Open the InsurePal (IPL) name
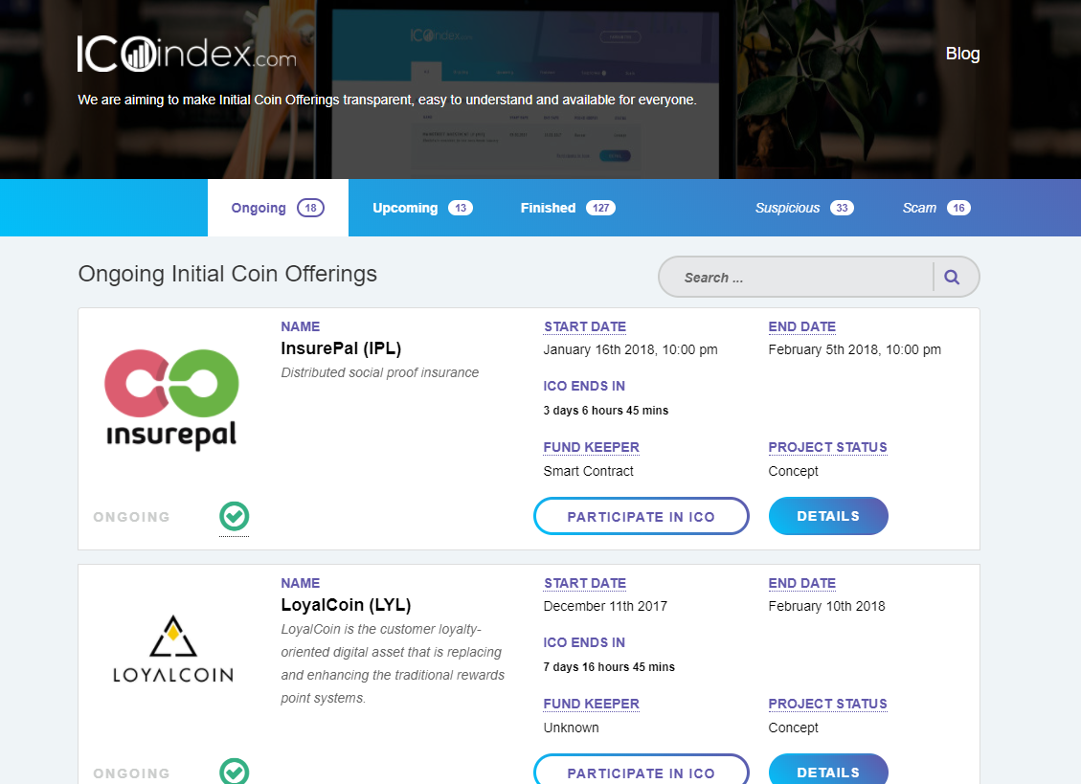Viewport: 1081px width, 784px height. [x=341, y=348]
